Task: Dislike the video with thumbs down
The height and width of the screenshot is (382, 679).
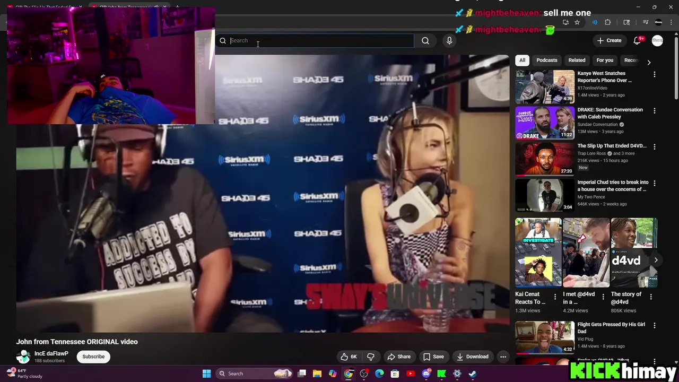Action: 371,357
